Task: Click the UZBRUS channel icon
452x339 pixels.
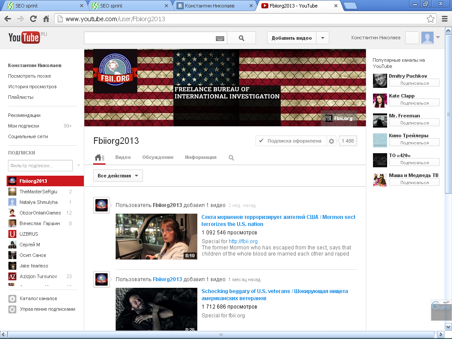Action: coord(12,234)
